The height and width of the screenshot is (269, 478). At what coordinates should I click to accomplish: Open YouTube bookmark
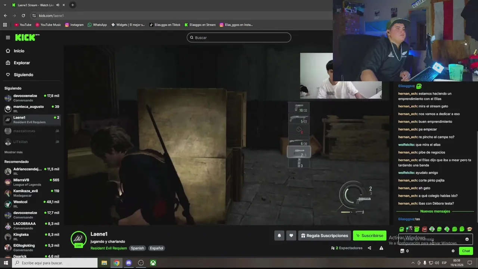(23, 25)
